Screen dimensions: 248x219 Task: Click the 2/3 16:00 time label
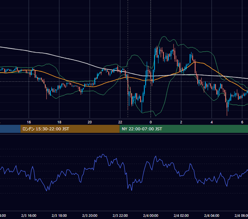[29, 215]
